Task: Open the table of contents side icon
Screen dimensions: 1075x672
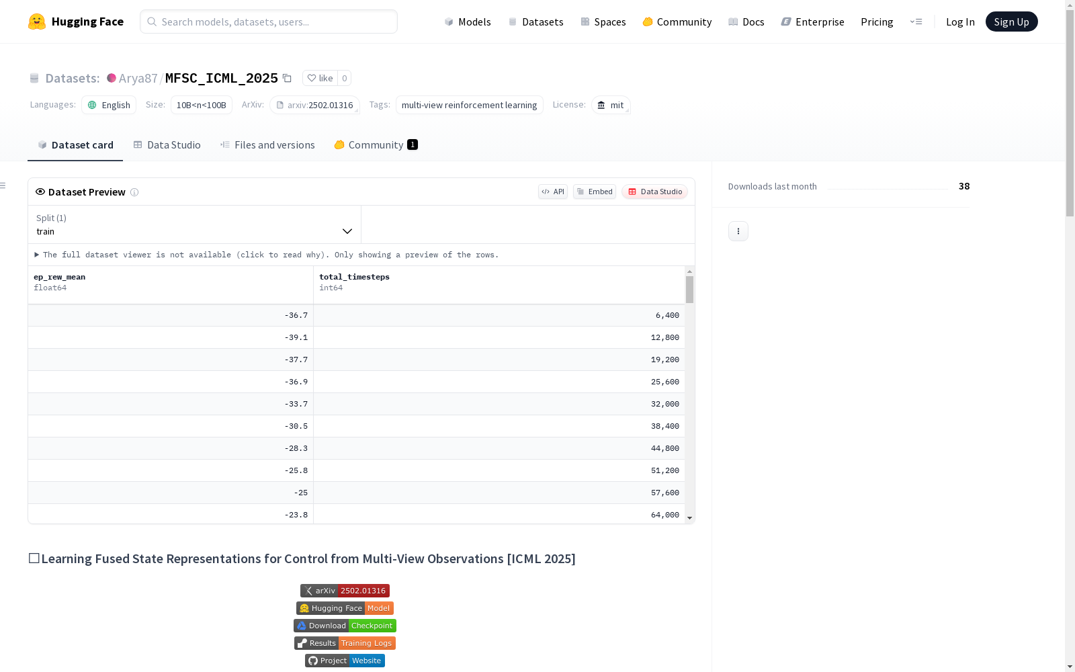Action: [3, 185]
